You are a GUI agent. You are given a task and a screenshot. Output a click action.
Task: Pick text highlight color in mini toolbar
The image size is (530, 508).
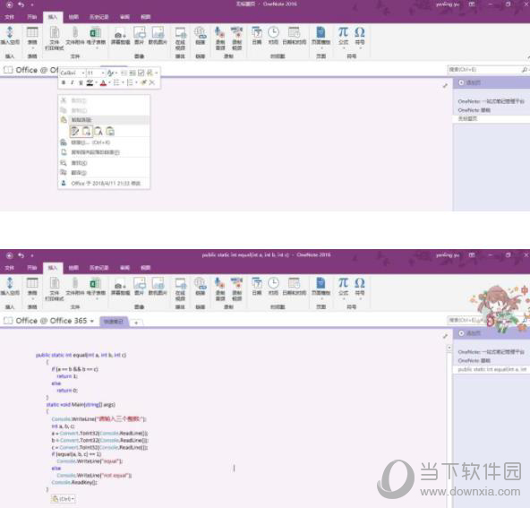point(90,82)
